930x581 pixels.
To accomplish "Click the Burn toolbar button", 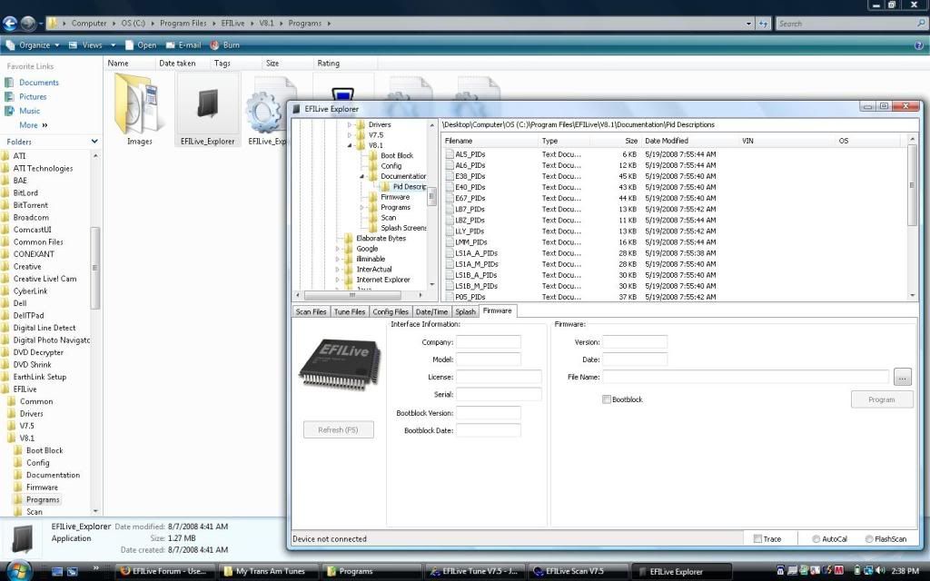I will click(x=225, y=45).
